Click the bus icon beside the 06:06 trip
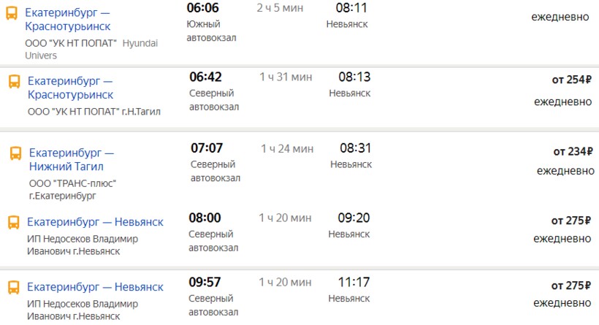The image size is (599, 325). click(x=12, y=13)
